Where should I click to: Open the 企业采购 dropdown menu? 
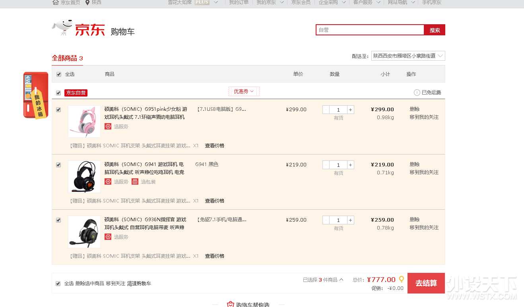pos(332,2)
